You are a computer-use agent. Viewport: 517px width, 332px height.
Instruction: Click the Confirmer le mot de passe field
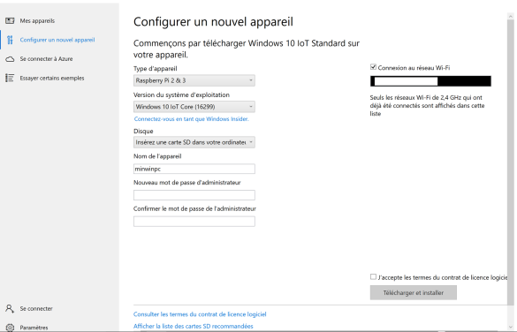tap(194, 222)
